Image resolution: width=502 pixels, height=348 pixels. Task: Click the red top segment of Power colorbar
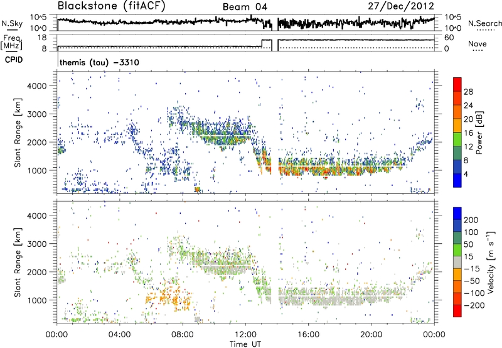pos(457,84)
